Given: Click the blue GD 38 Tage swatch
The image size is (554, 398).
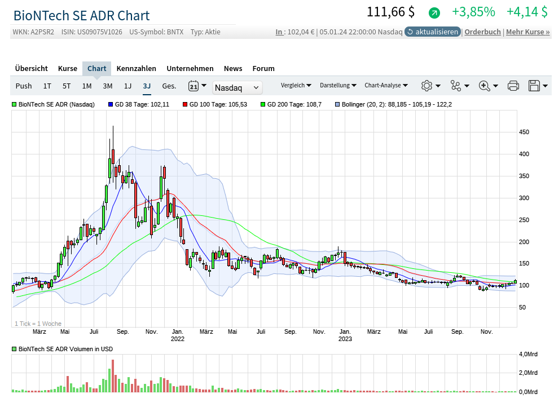Looking at the screenshot, I should point(111,104).
